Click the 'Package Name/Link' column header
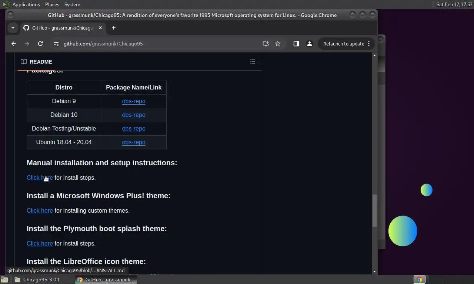 pyautogui.click(x=134, y=87)
